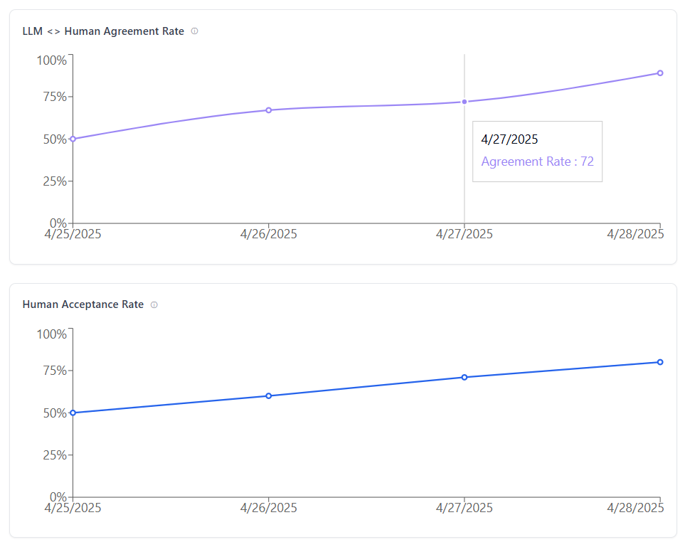This screenshot has width=685, height=547.
Task: Open the 4/27/2025 tooltip detail box
Action: (x=537, y=152)
